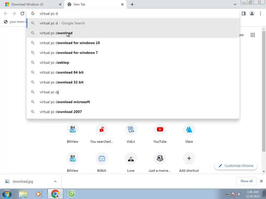266x199 pixels.
Task: Open the 'Just a mome...' shortcut
Action: [x=160, y=162]
